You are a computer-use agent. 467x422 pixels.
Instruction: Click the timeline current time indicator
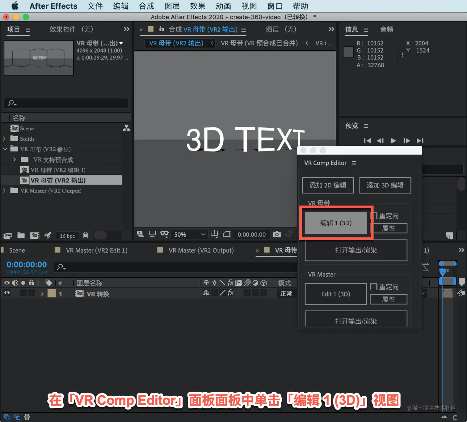point(443,272)
